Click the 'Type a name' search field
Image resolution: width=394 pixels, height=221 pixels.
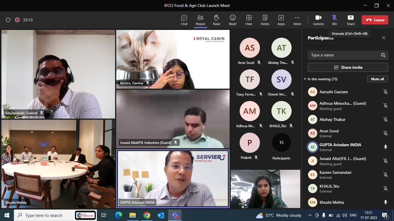click(343, 55)
